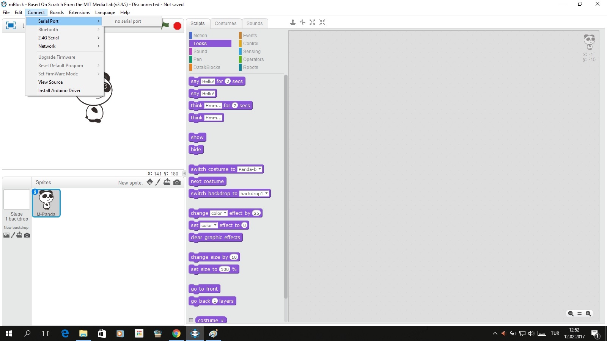The height and width of the screenshot is (341, 607).
Task: Toggle the full-screen stage icon
Action: pyautogui.click(x=11, y=25)
